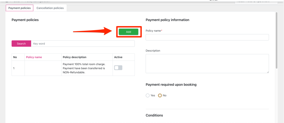284x123 pixels.
Task: Grab the Description box resize handle
Action: [268, 72]
